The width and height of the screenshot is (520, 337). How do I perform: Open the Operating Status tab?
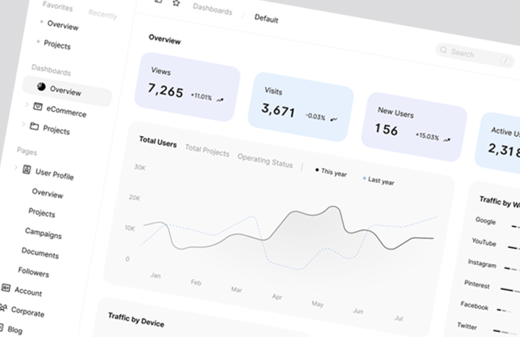coord(265,160)
